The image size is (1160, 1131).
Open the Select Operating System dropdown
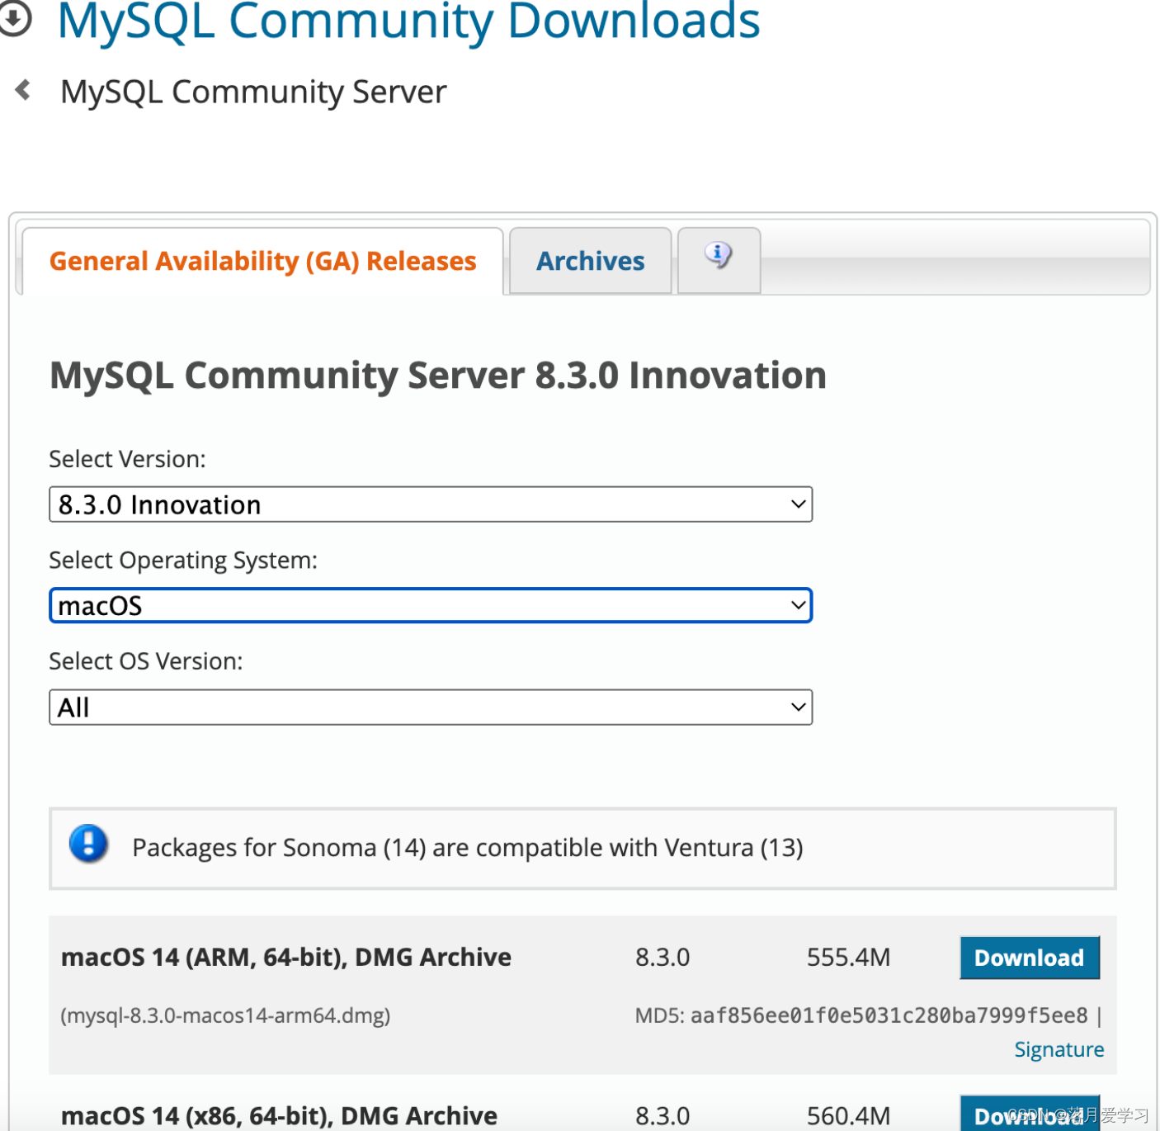431,605
